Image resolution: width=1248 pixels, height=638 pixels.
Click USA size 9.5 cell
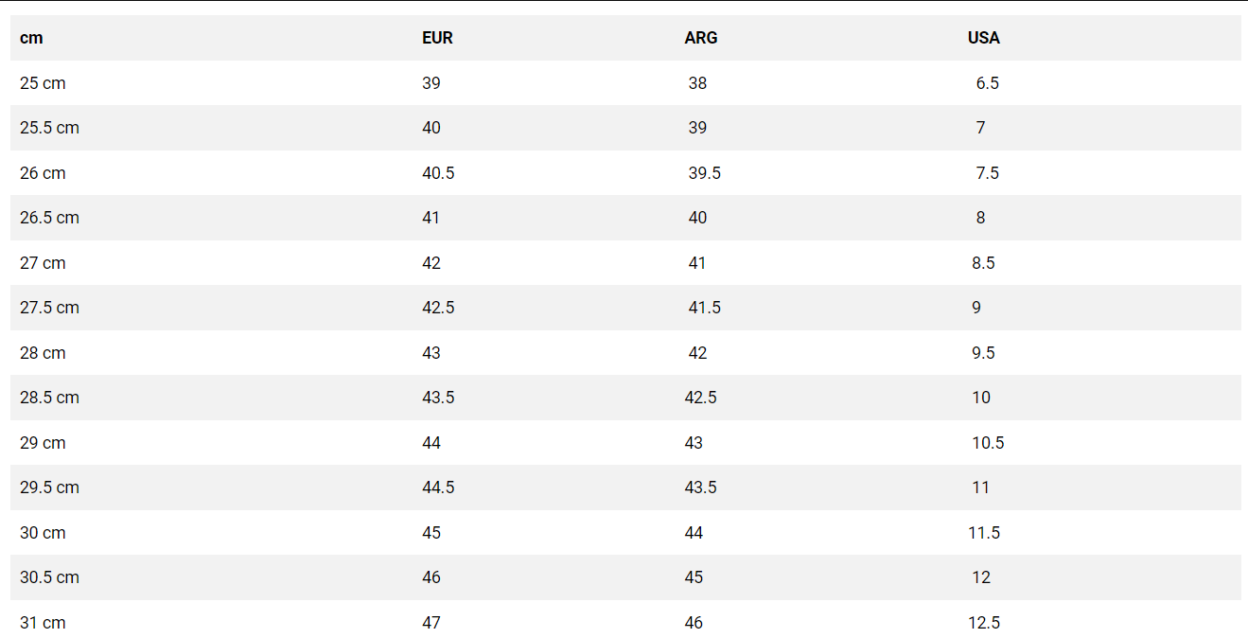[x=983, y=353]
